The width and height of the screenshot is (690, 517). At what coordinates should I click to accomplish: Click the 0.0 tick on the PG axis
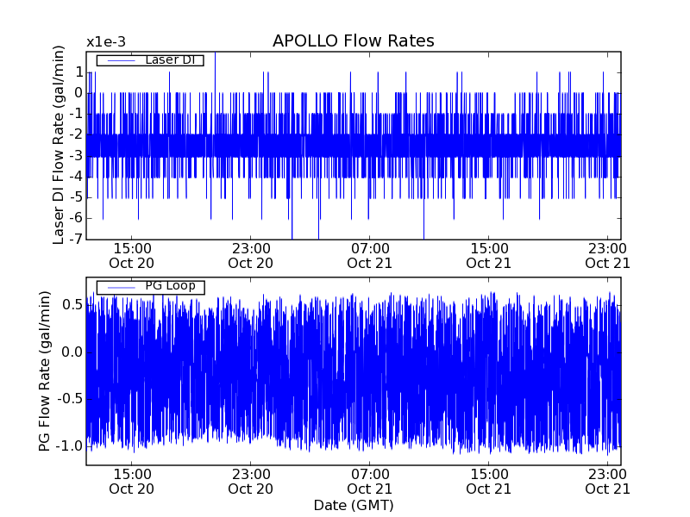pyautogui.click(x=72, y=352)
